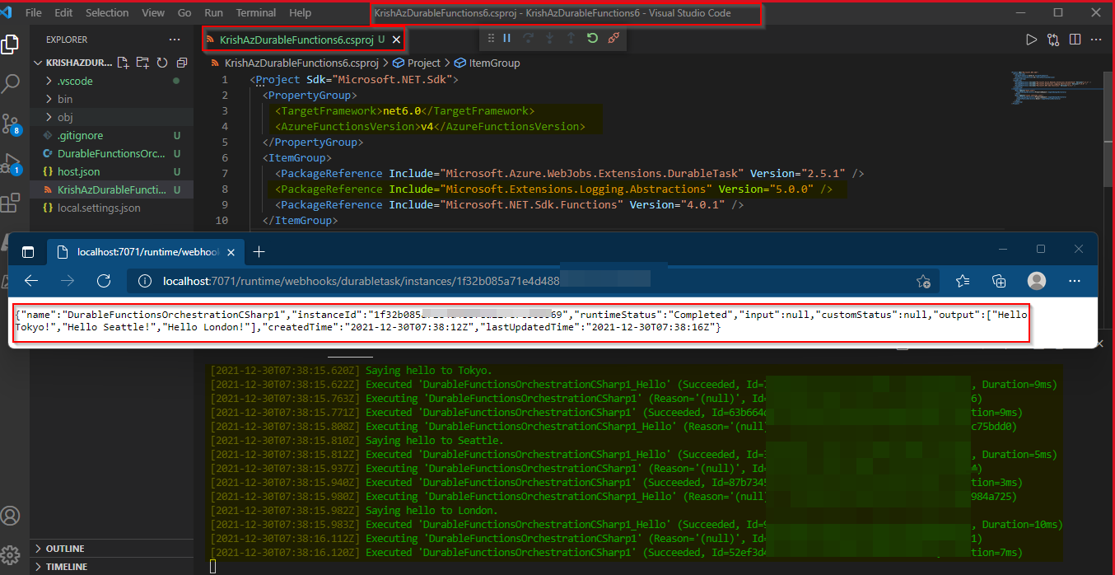This screenshot has width=1115, height=575.
Task: Select KrishAzDurableFuncti... file in Explorer
Action: 112,189
